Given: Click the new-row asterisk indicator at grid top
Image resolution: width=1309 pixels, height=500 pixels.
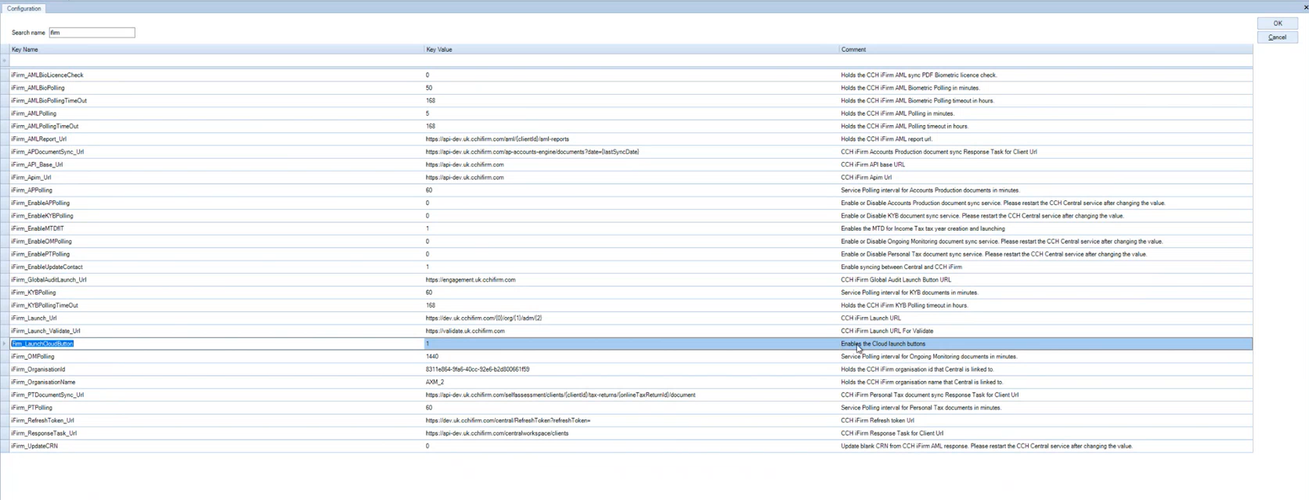Looking at the screenshot, I should pos(5,61).
